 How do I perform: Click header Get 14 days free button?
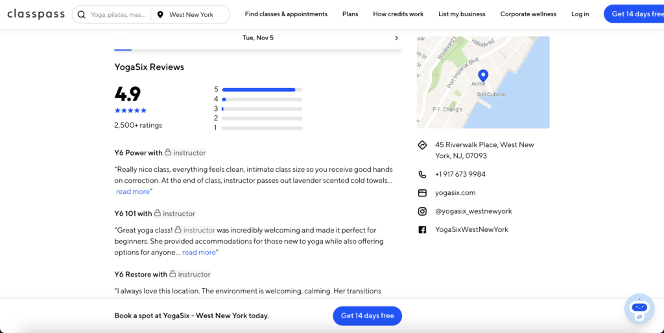click(634, 14)
